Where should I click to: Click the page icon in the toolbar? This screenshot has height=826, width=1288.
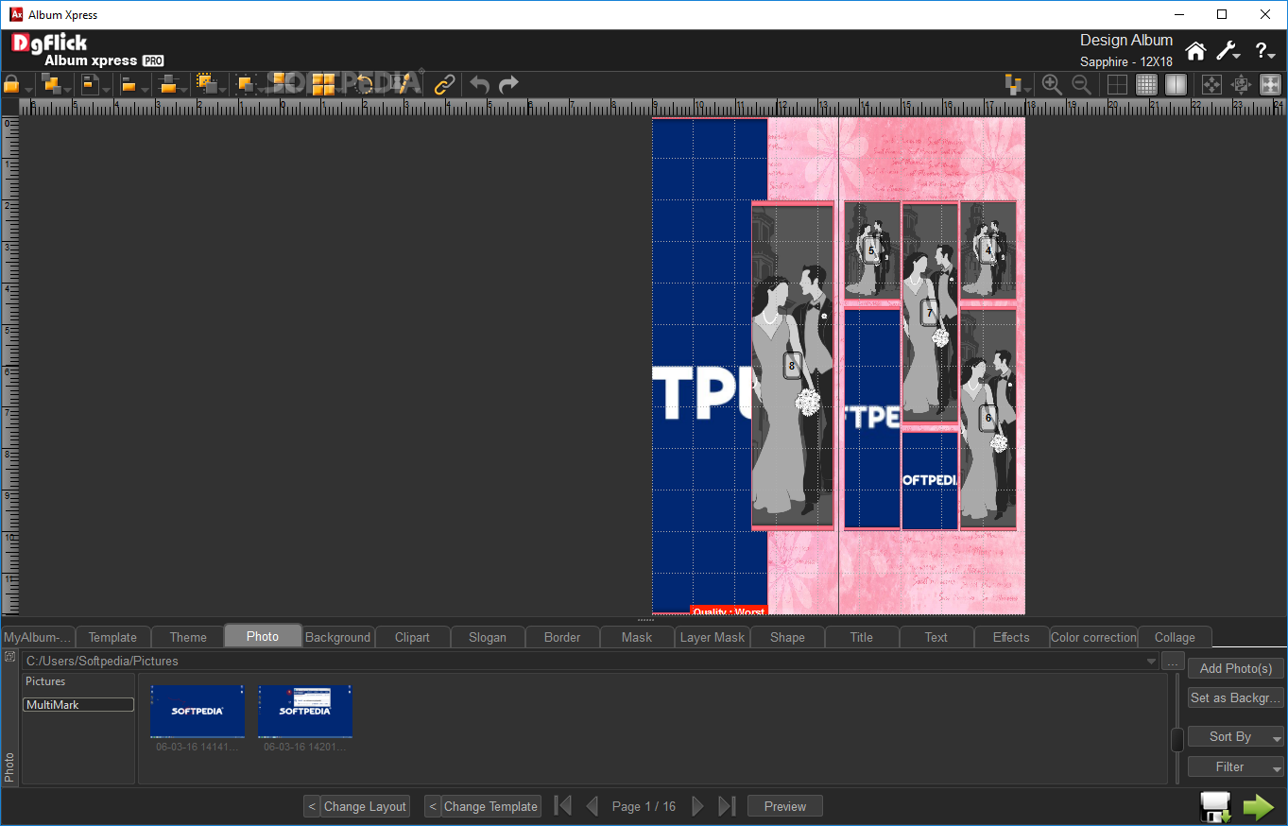91,84
